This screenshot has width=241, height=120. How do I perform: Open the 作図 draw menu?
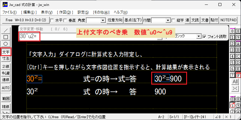(65, 12)
